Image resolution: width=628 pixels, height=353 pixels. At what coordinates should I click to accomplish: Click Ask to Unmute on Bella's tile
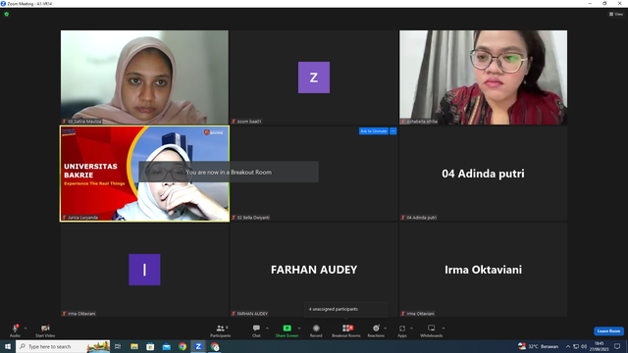click(x=373, y=131)
